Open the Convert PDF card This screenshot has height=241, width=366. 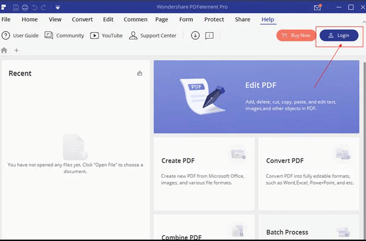click(309, 174)
